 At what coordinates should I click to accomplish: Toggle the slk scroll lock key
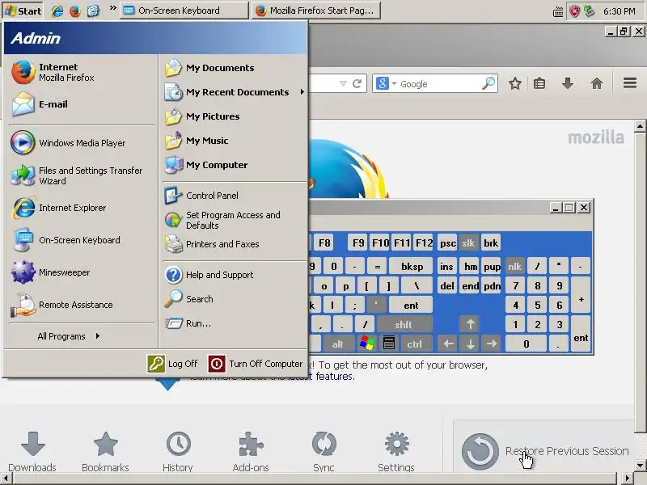[468, 243]
